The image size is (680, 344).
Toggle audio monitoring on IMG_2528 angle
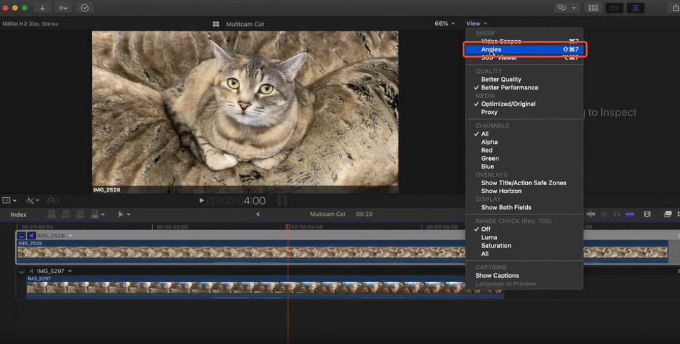[31, 236]
